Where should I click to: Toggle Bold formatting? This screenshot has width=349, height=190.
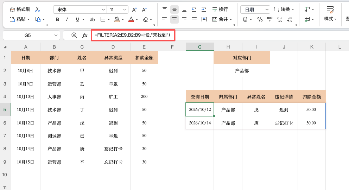tap(57, 20)
